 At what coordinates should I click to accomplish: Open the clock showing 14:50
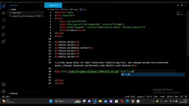click(x=183, y=101)
